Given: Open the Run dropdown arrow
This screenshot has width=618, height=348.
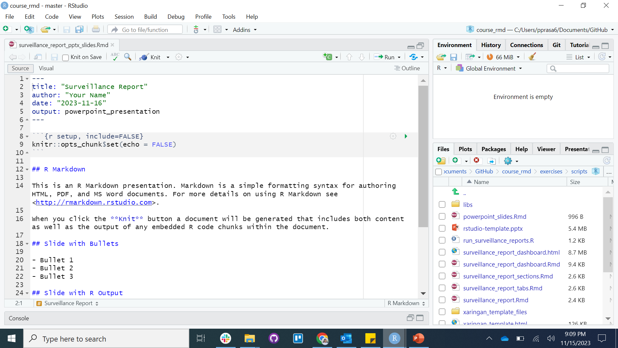Looking at the screenshot, I should coord(399,57).
